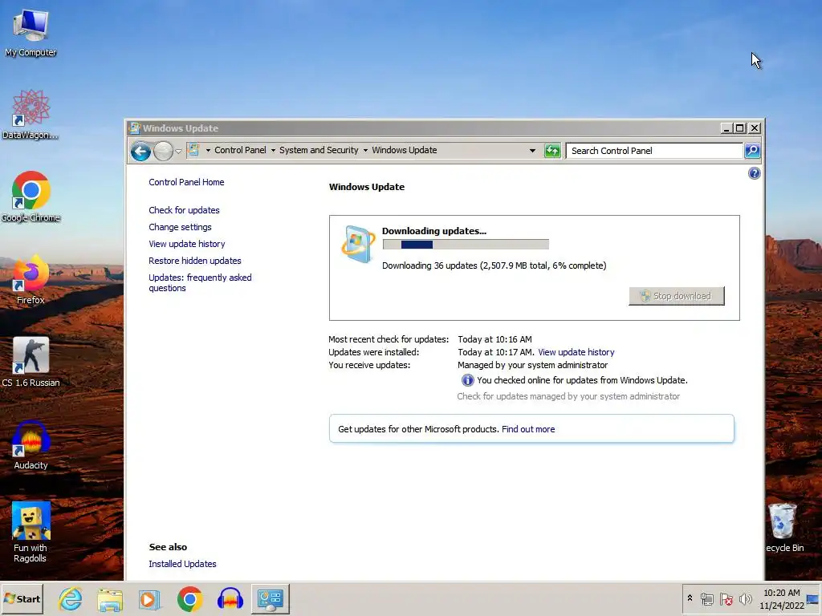Open Installed Updates under See also
The height and width of the screenshot is (616, 822).
pos(182,564)
